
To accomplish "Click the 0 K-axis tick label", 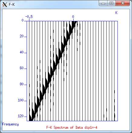I will tap(73, 17).
